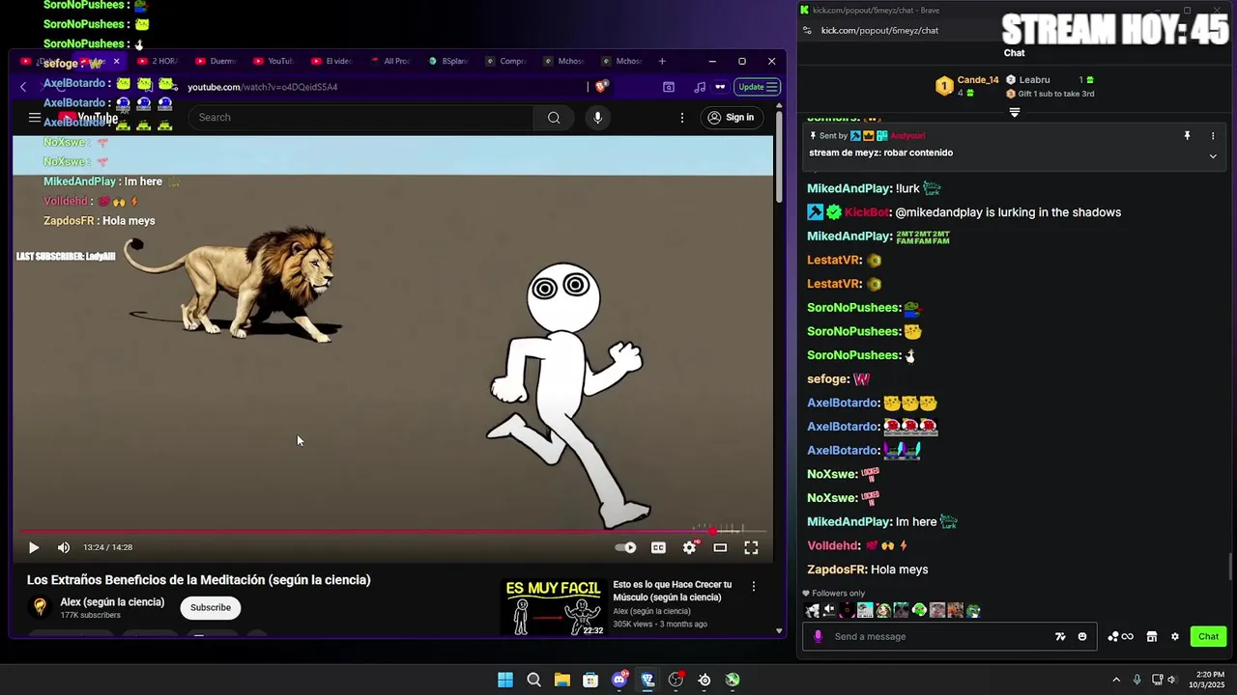Click the Alex channel avatar icon
Viewport: 1237px width, 695px height.
(x=40, y=607)
